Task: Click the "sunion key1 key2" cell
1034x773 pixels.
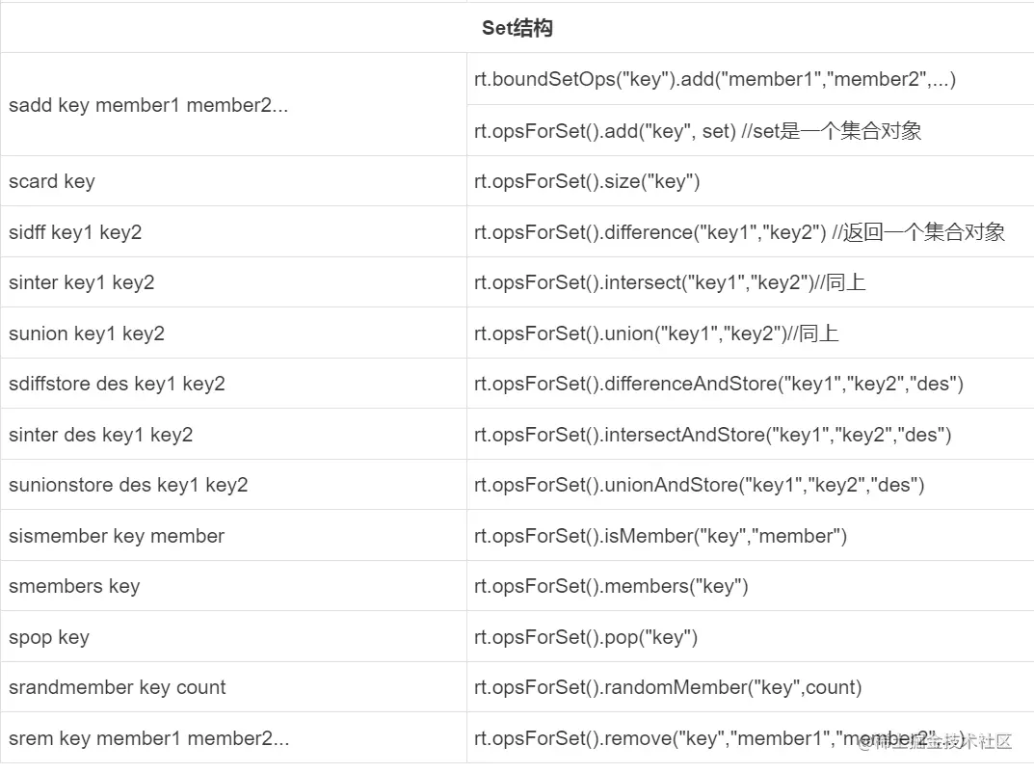Action: click(x=87, y=333)
